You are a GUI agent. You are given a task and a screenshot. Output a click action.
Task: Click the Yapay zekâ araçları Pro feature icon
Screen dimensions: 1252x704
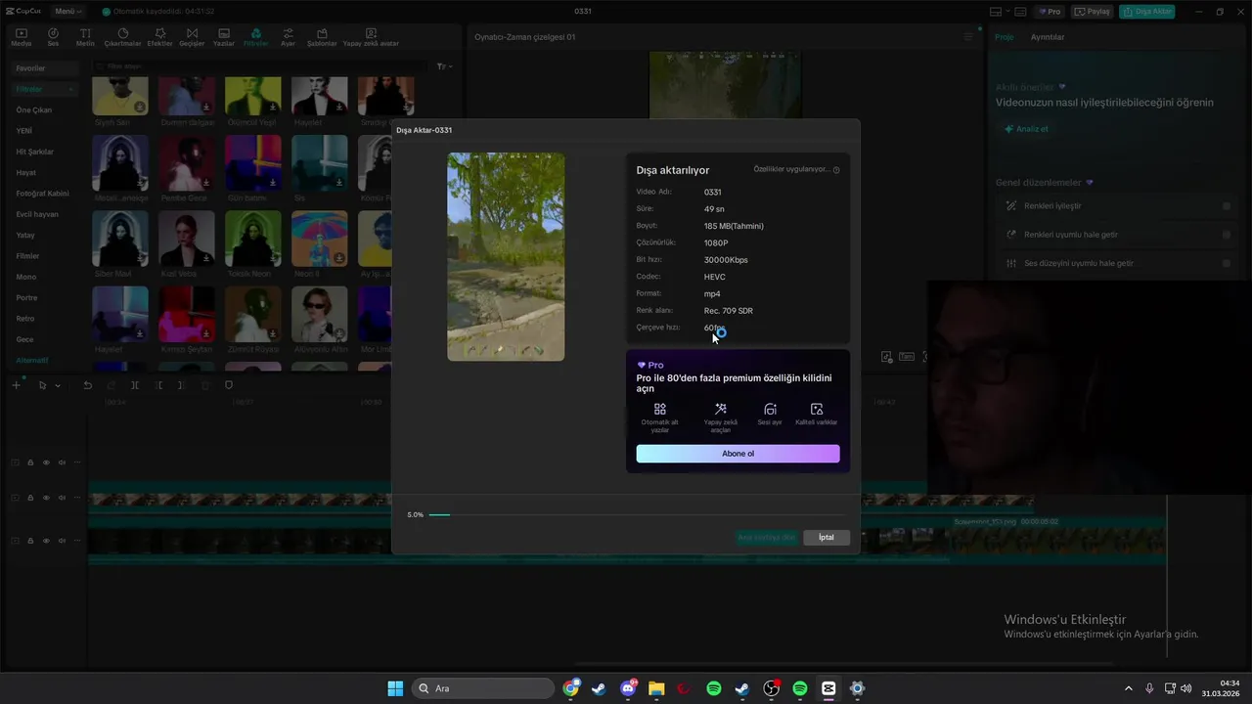pos(721,409)
